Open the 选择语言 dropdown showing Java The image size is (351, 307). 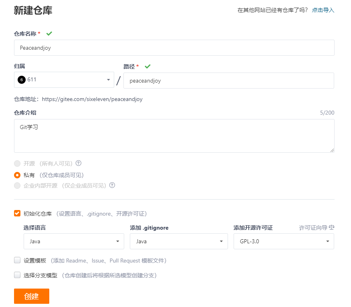(74, 241)
